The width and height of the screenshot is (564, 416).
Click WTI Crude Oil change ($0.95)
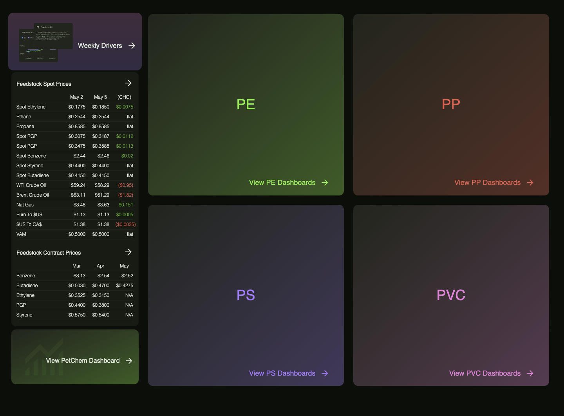(126, 185)
